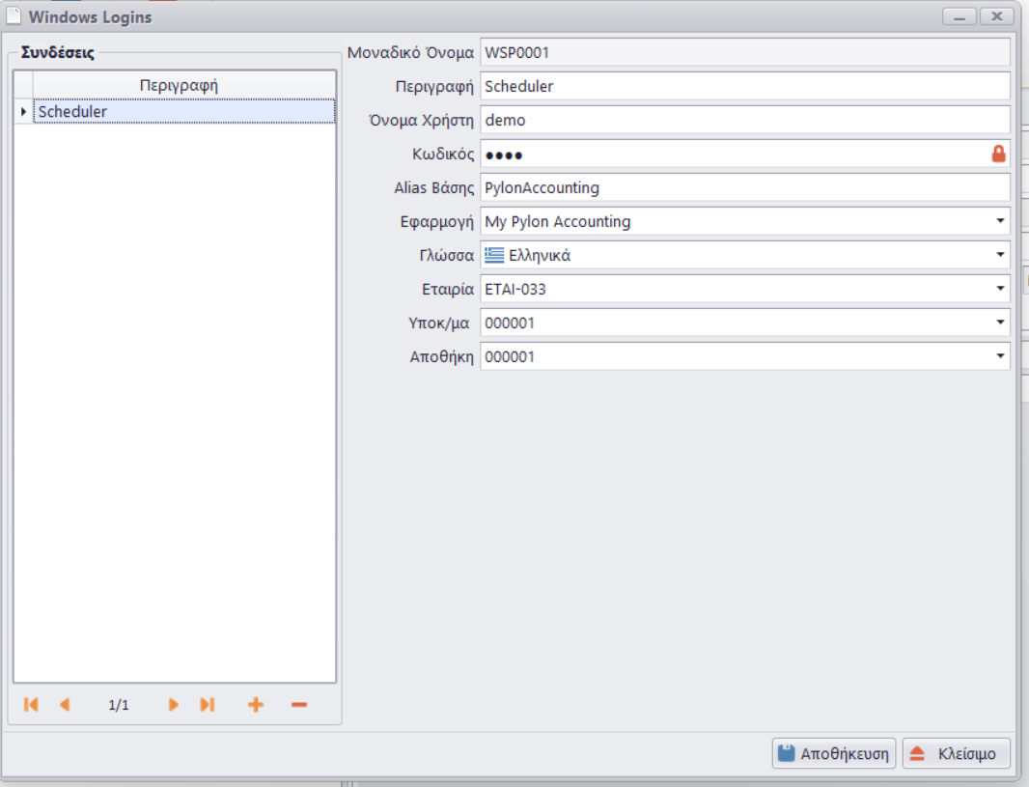The height and width of the screenshot is (787, 1029).
Task: Focus the Alias Βάσης text field
Action: click(743, 187)
